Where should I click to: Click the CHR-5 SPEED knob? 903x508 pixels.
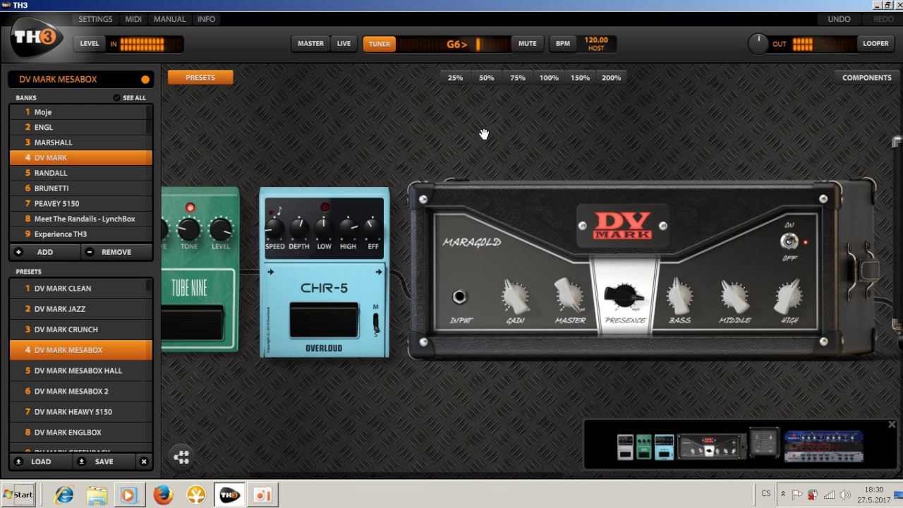coord(275,228)
